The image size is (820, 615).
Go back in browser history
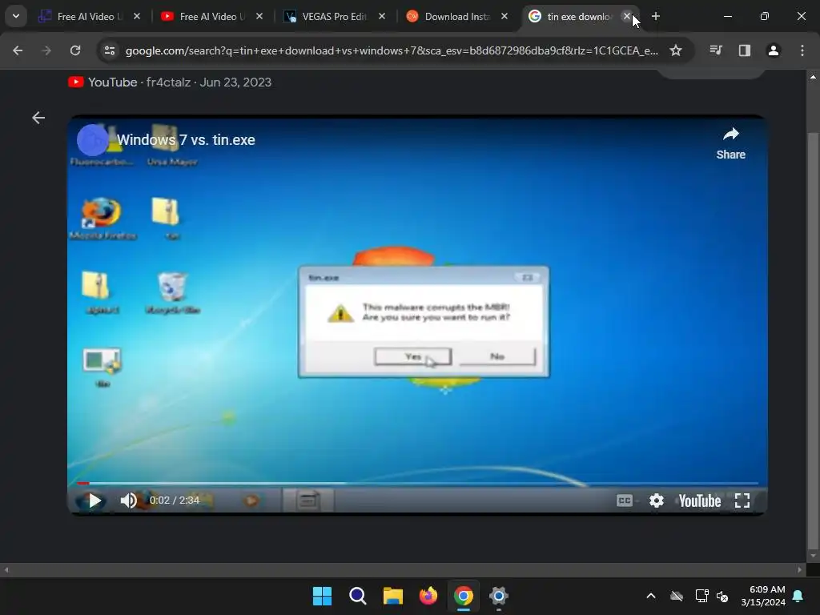(18, 50)
